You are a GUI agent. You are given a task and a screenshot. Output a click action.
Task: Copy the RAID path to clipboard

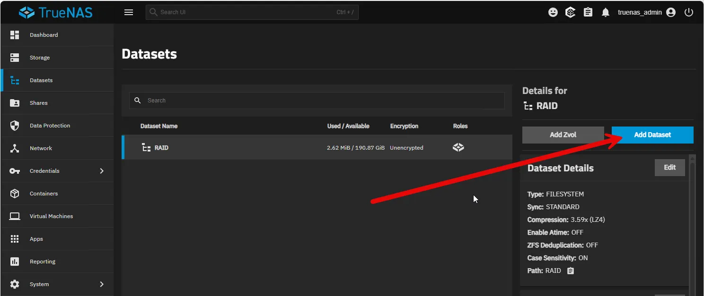571,271
